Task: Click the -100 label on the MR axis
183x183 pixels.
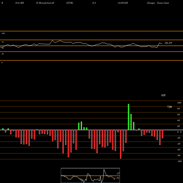Action: [179, 161]
